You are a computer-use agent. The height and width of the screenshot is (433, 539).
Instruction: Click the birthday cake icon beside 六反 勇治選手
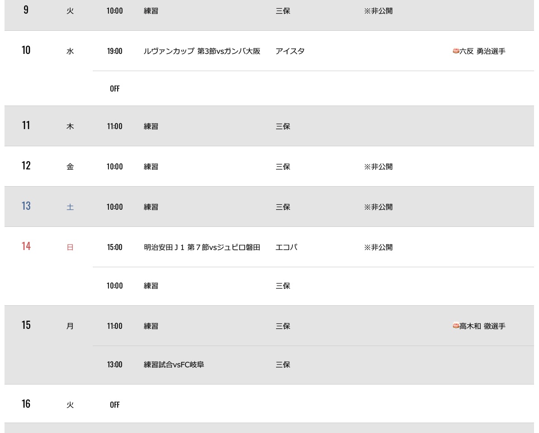[456, 51]
